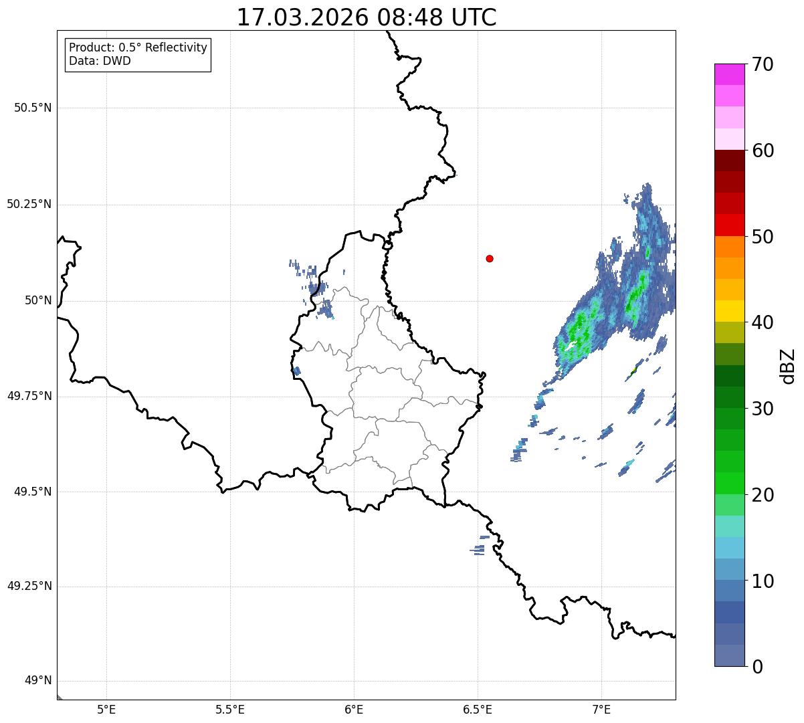Click the 7°E longitude label
804x723 pixels.
[601, 709]
